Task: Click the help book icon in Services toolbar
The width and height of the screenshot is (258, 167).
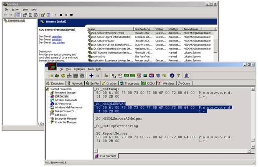Action: (43, 15)
